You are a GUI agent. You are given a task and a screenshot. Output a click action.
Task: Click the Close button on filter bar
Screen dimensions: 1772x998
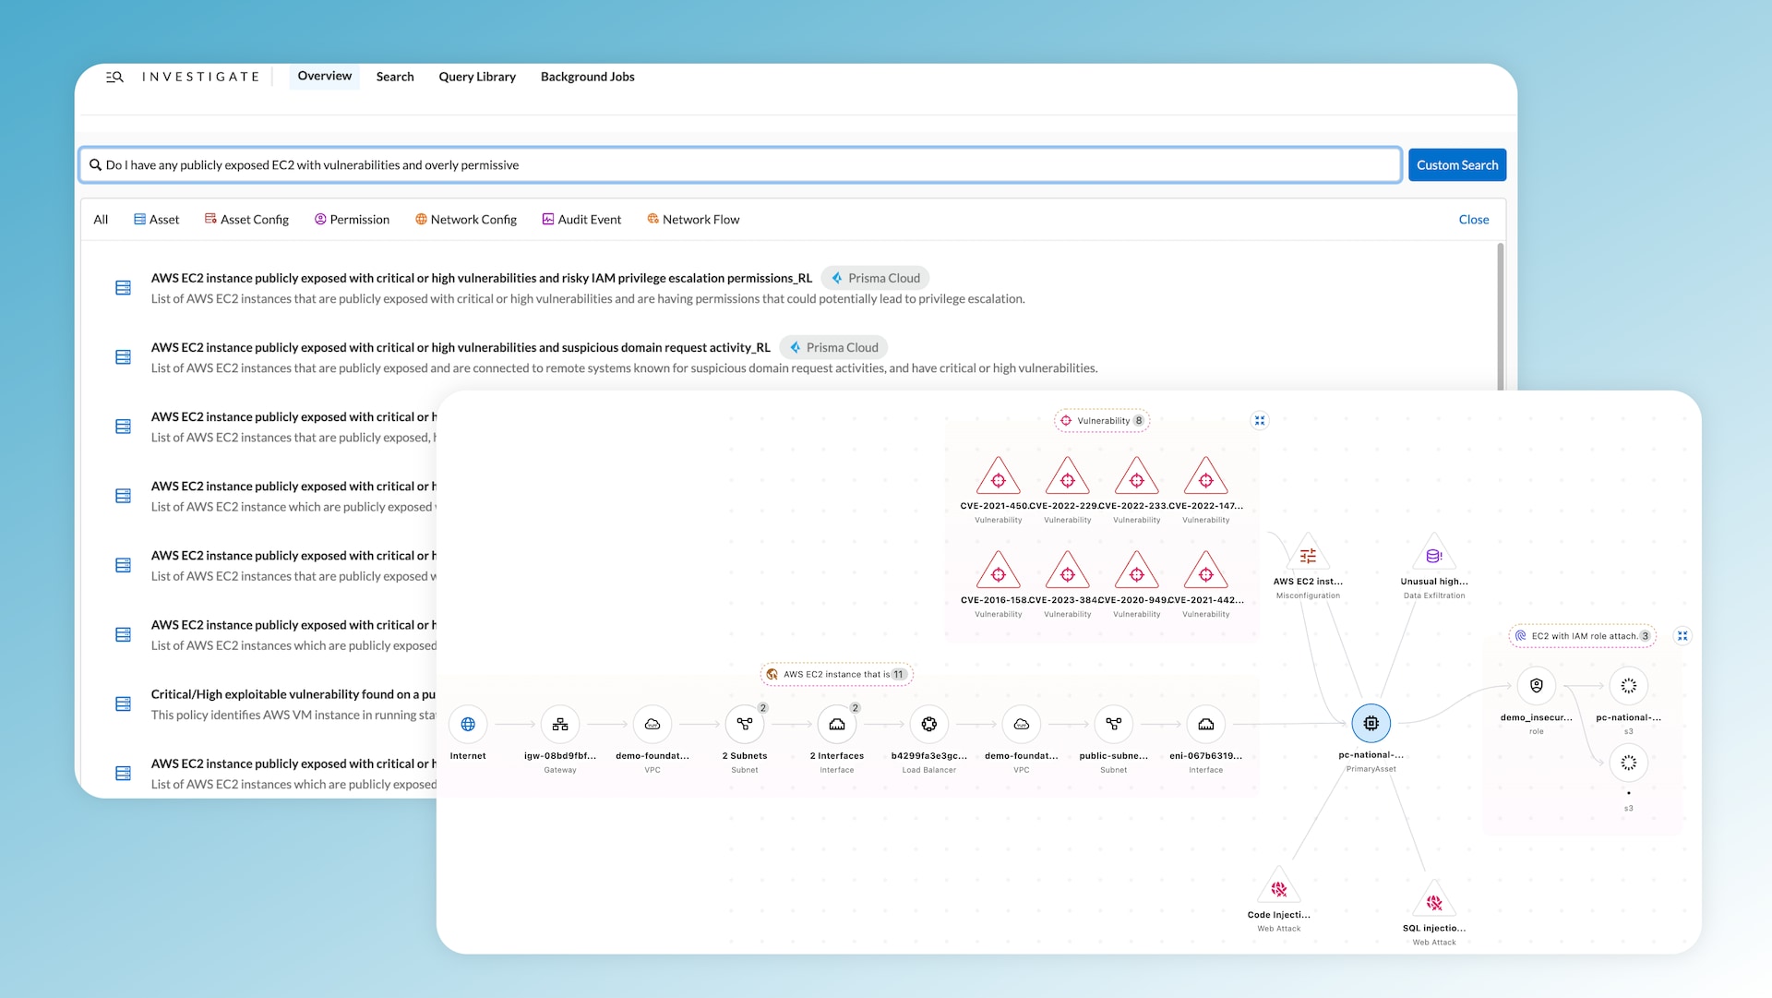coord(1474,219)
